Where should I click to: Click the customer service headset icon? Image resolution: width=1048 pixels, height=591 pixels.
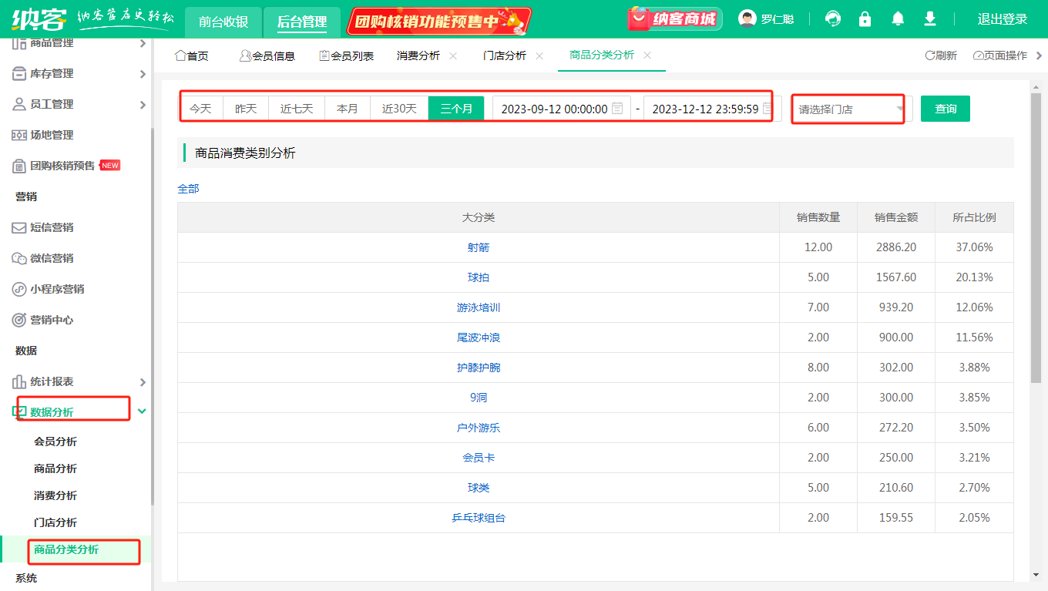click(x=833, y=19)
